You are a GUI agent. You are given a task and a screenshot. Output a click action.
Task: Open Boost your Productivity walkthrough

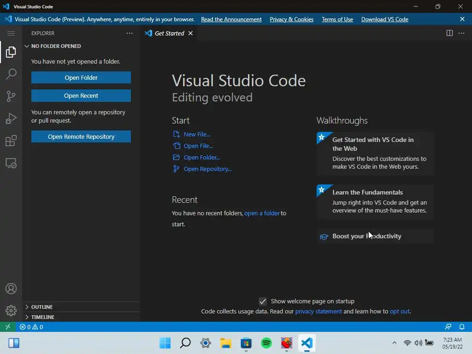(x=375, y=236)
